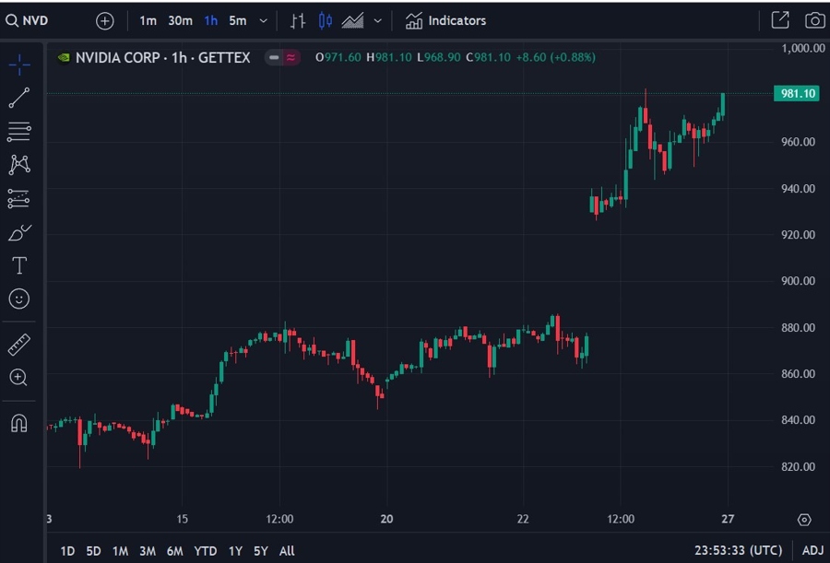Switch to candlestick chart style

[325, 20]
